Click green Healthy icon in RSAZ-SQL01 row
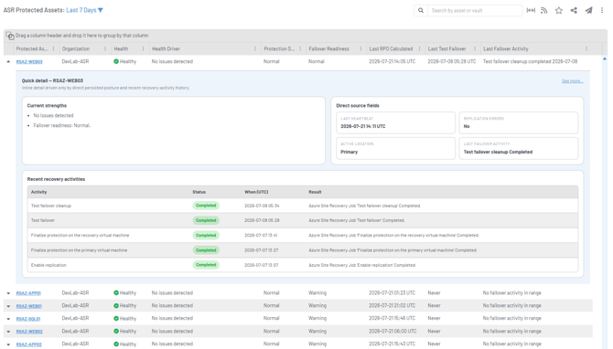This screenshot has width=613, height=349. (x=116, y=319)
